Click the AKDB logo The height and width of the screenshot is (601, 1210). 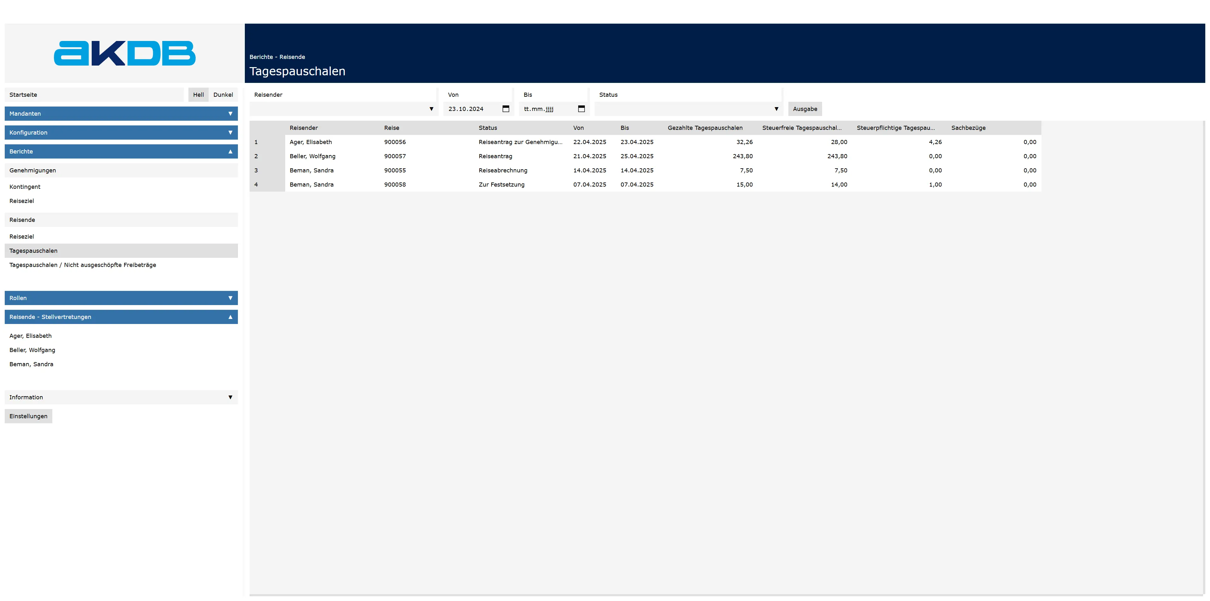click(x=124, y=53)
